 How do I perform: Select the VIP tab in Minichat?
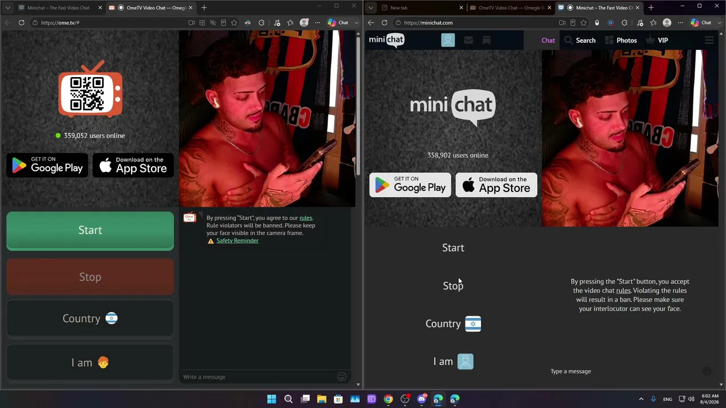tap(657, 40)
